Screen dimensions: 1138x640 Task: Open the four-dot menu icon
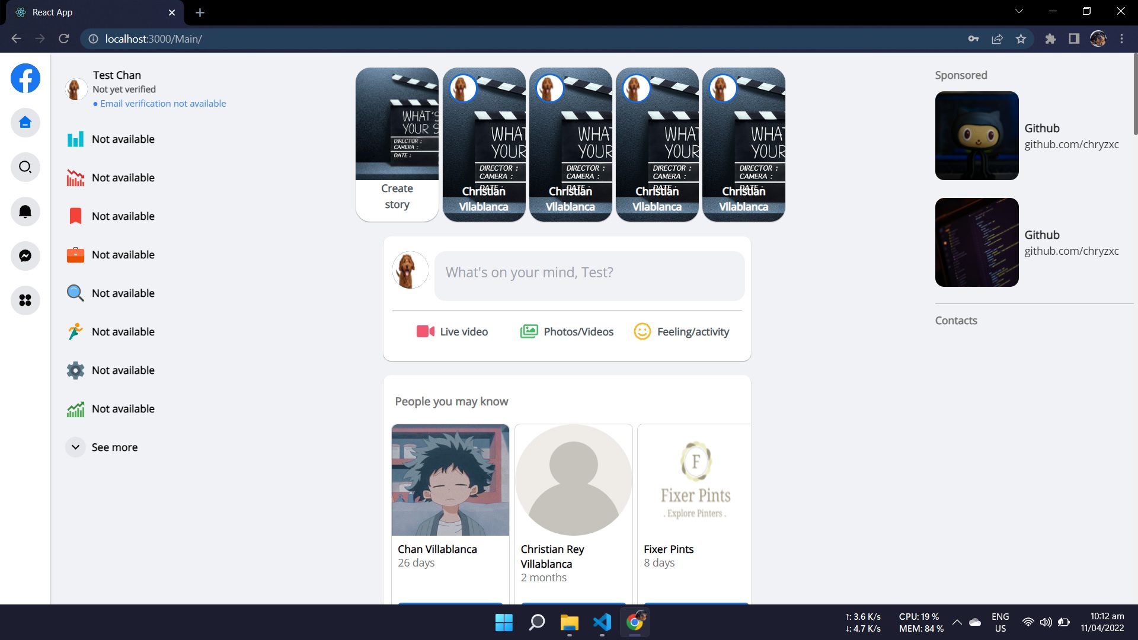(x=25, y=300)
